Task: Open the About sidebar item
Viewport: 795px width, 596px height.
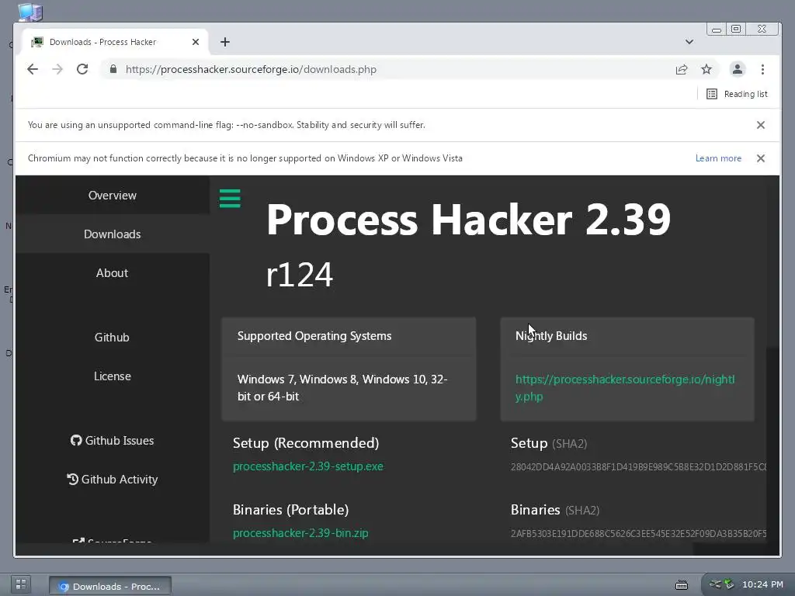Action: pyautogui.click(x=112, y=272)
